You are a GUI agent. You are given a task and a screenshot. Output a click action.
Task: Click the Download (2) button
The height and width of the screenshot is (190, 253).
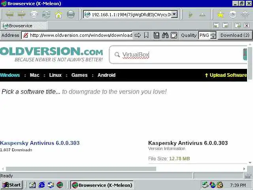(x=235, y=35)
